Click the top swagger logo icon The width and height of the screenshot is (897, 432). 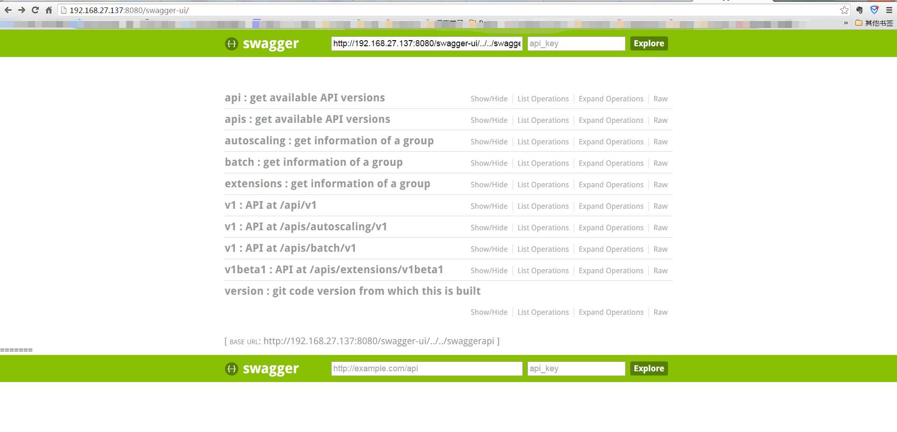point(231,43)
